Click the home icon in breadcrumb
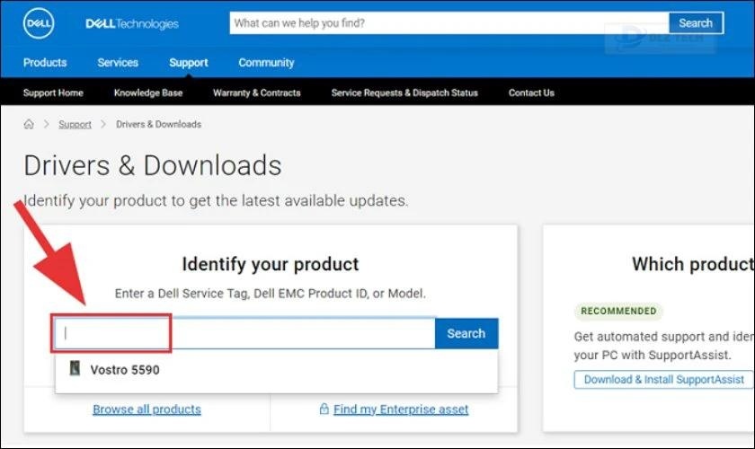 [x=29, y=124]
